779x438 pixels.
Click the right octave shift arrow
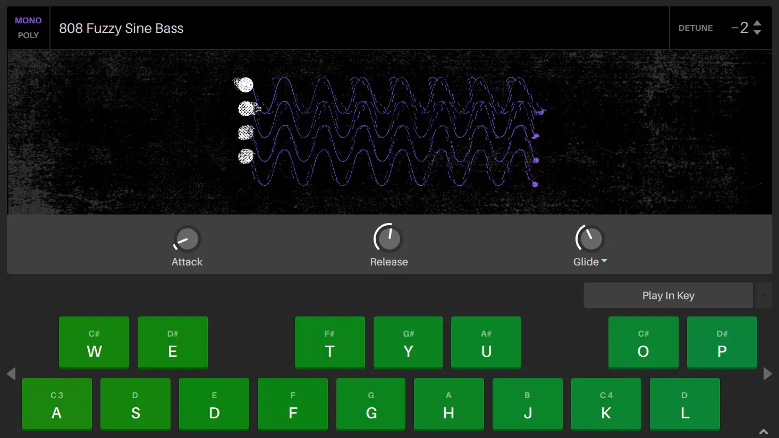click(767, 374)
